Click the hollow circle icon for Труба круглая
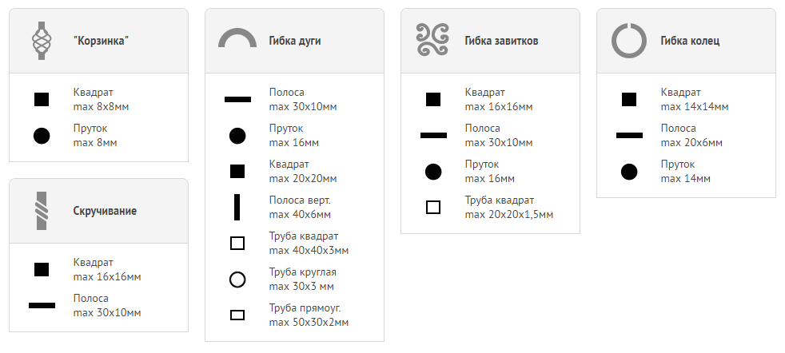785x353 pixels. [x=237, y=280]
